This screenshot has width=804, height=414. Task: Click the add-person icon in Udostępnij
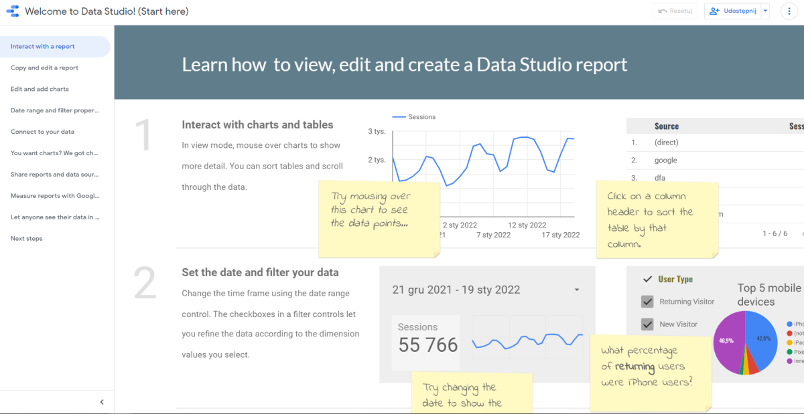(714, 11)
